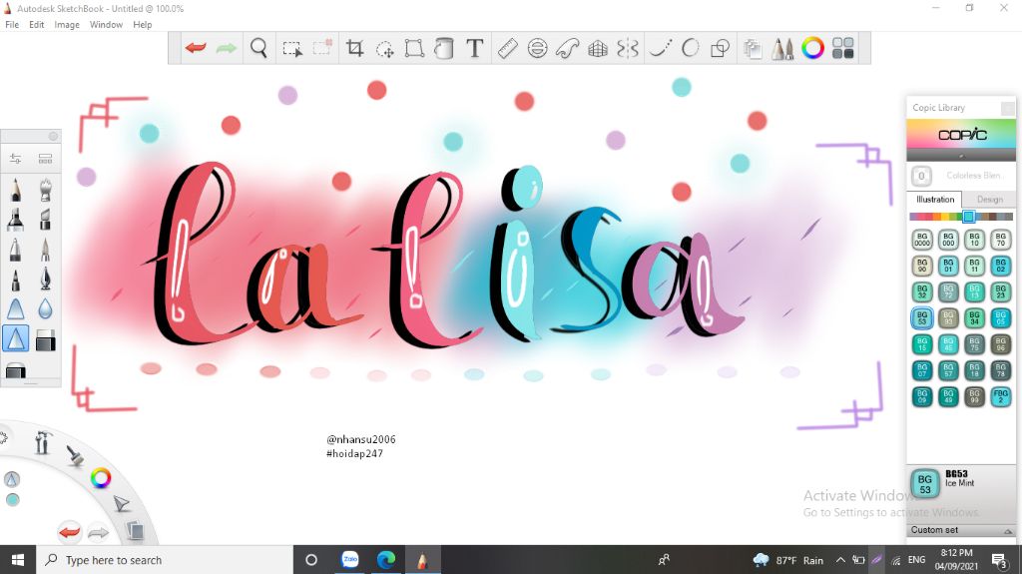The image size is (1022, 574).
Task: Select the Marker brush
Action: (x=16, y=220)
